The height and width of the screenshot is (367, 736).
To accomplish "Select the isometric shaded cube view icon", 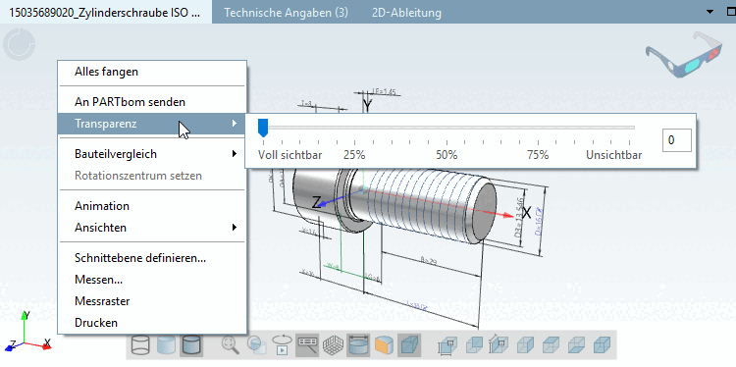I will (x=409, y=345).
